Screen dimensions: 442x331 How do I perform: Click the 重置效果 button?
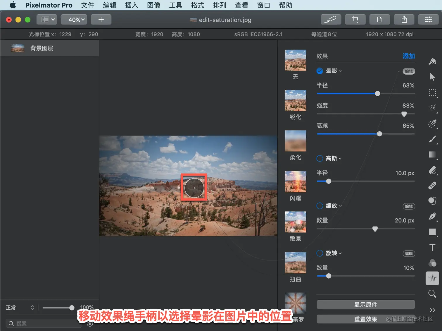tap(366, 319)
